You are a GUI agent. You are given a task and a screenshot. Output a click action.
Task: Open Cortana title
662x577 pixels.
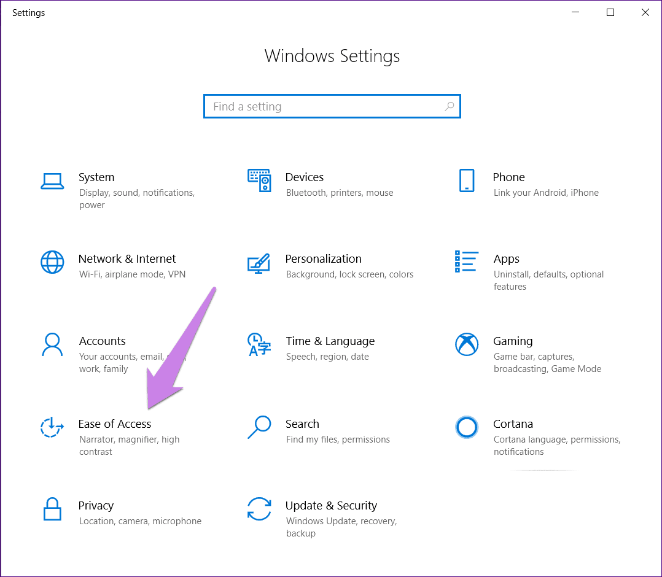[x=513, y=424]
